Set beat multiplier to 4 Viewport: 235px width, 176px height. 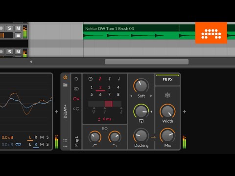118,88
